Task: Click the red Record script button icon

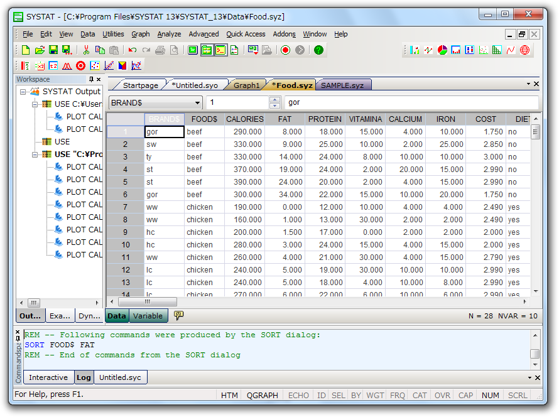Action: (285, 50)
